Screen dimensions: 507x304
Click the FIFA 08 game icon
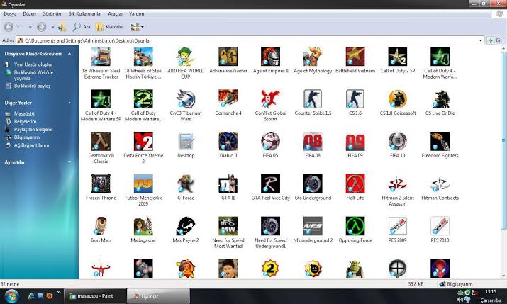point(313,141)
